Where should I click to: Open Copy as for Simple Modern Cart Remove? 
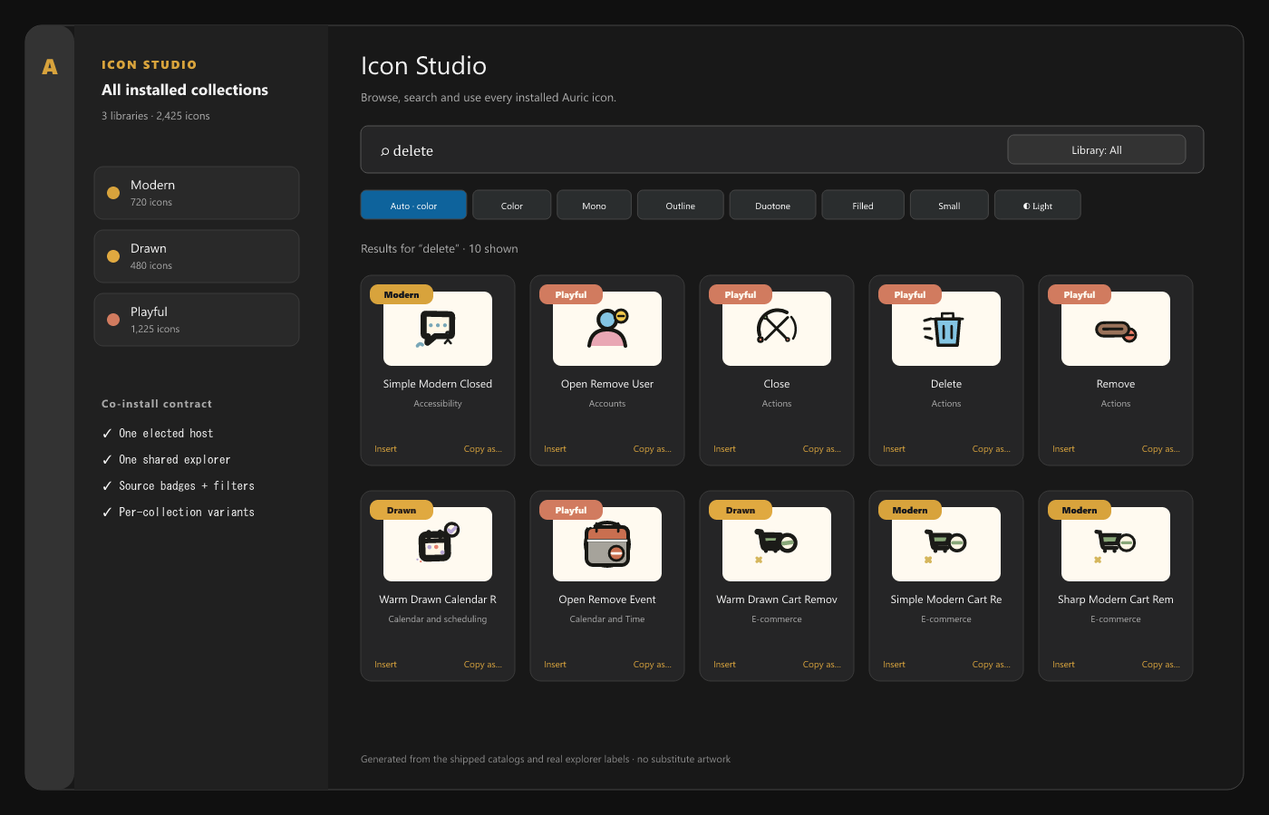(991, 665)
